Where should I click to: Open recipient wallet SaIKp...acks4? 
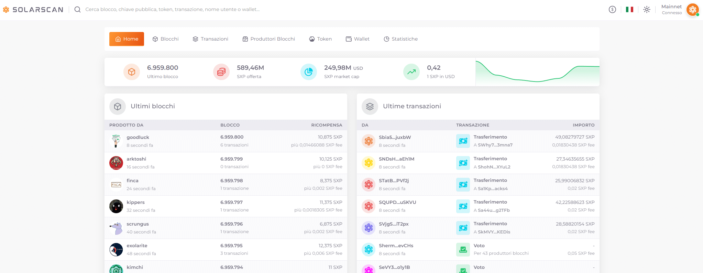point(493,188)
